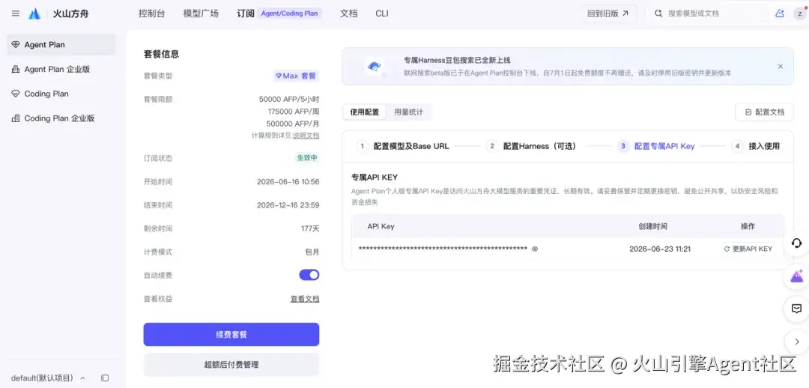This screenshot has width=809, height=388.
Task: Open 控制台 in top navigation
Action: coord(151,13)
